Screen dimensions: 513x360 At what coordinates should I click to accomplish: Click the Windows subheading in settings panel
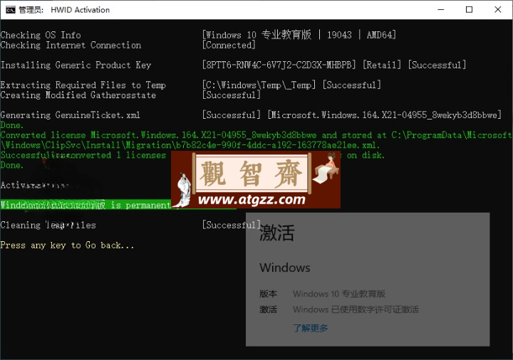click(x=284, y=268)
